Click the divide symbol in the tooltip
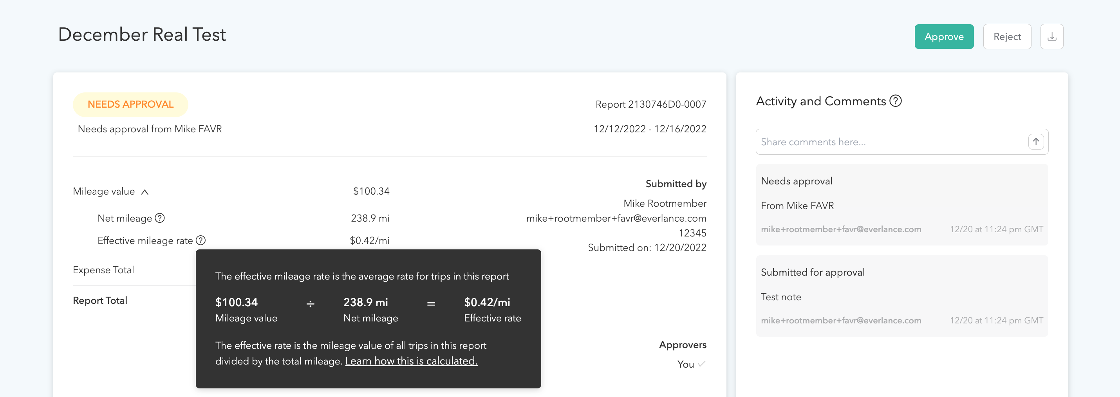 pos(310,304)
